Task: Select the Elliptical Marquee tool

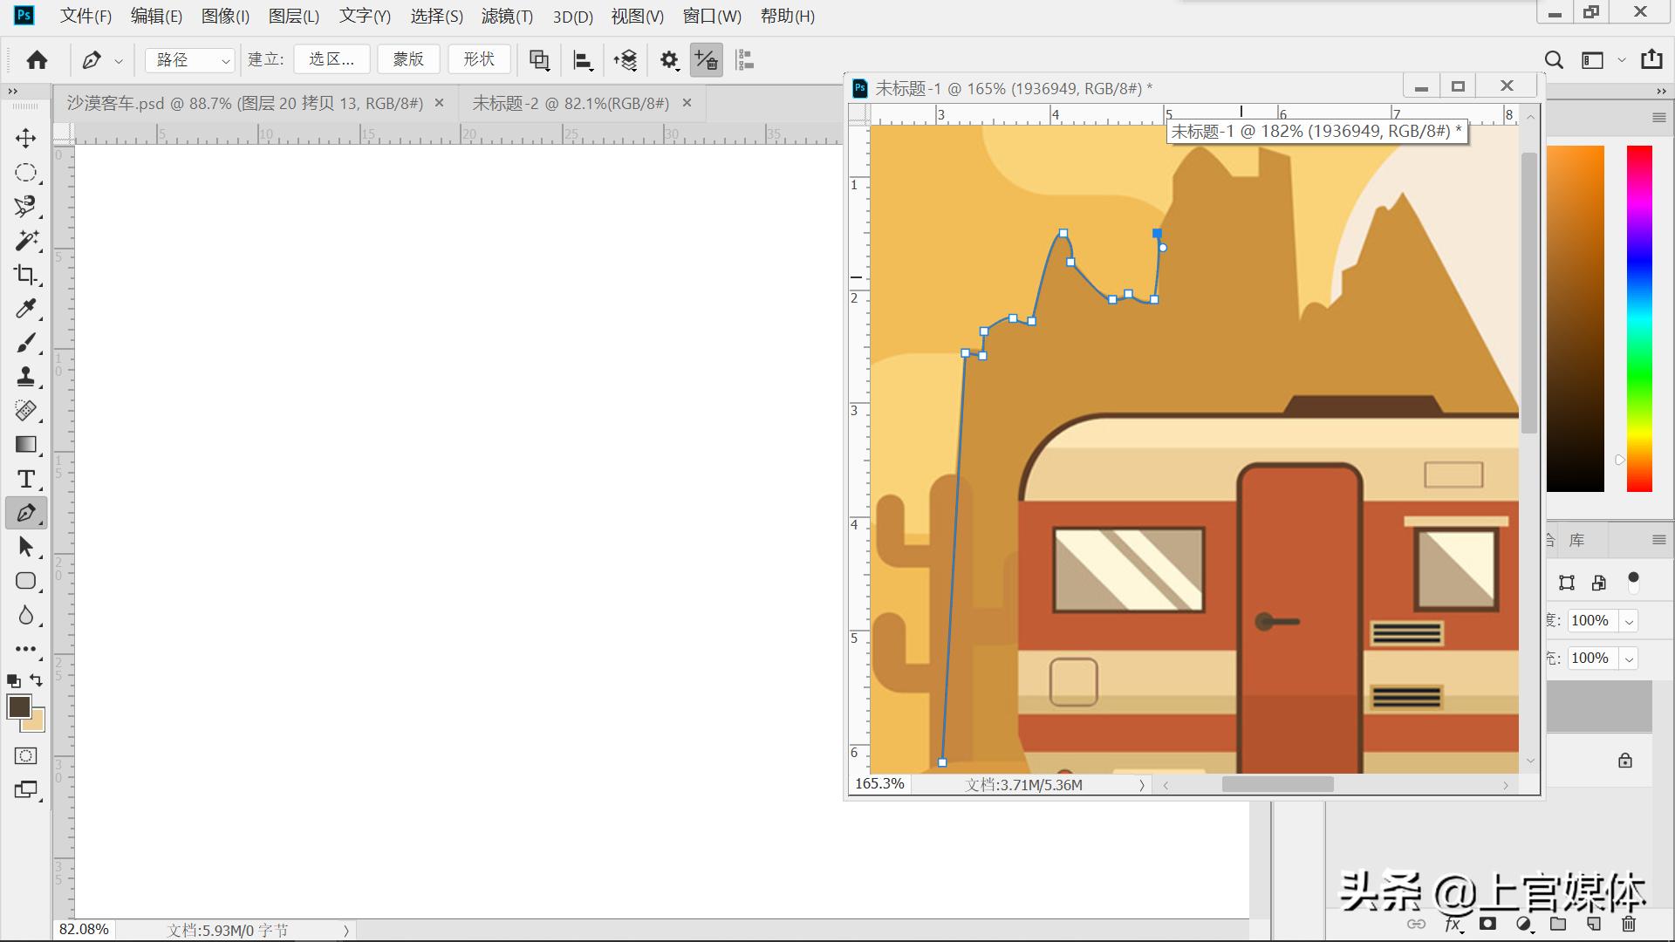Action: [x=26, y=173]
